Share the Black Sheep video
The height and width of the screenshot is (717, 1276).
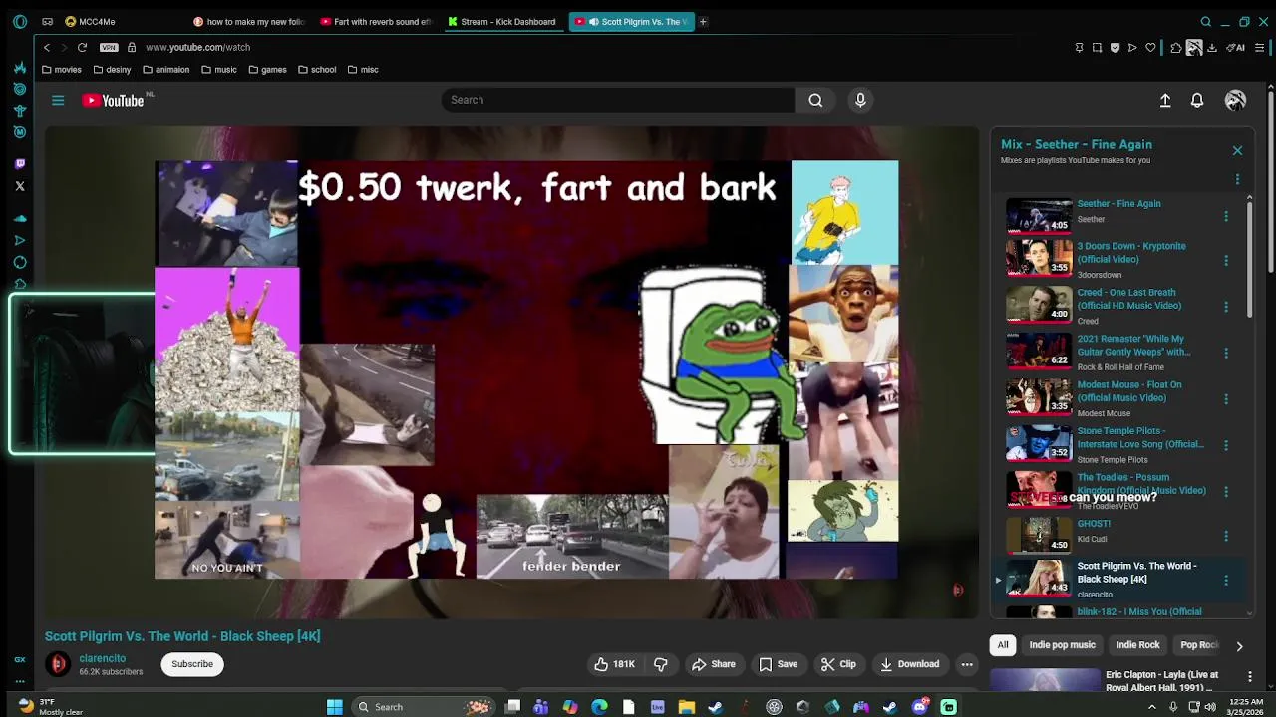pos(713,664)
